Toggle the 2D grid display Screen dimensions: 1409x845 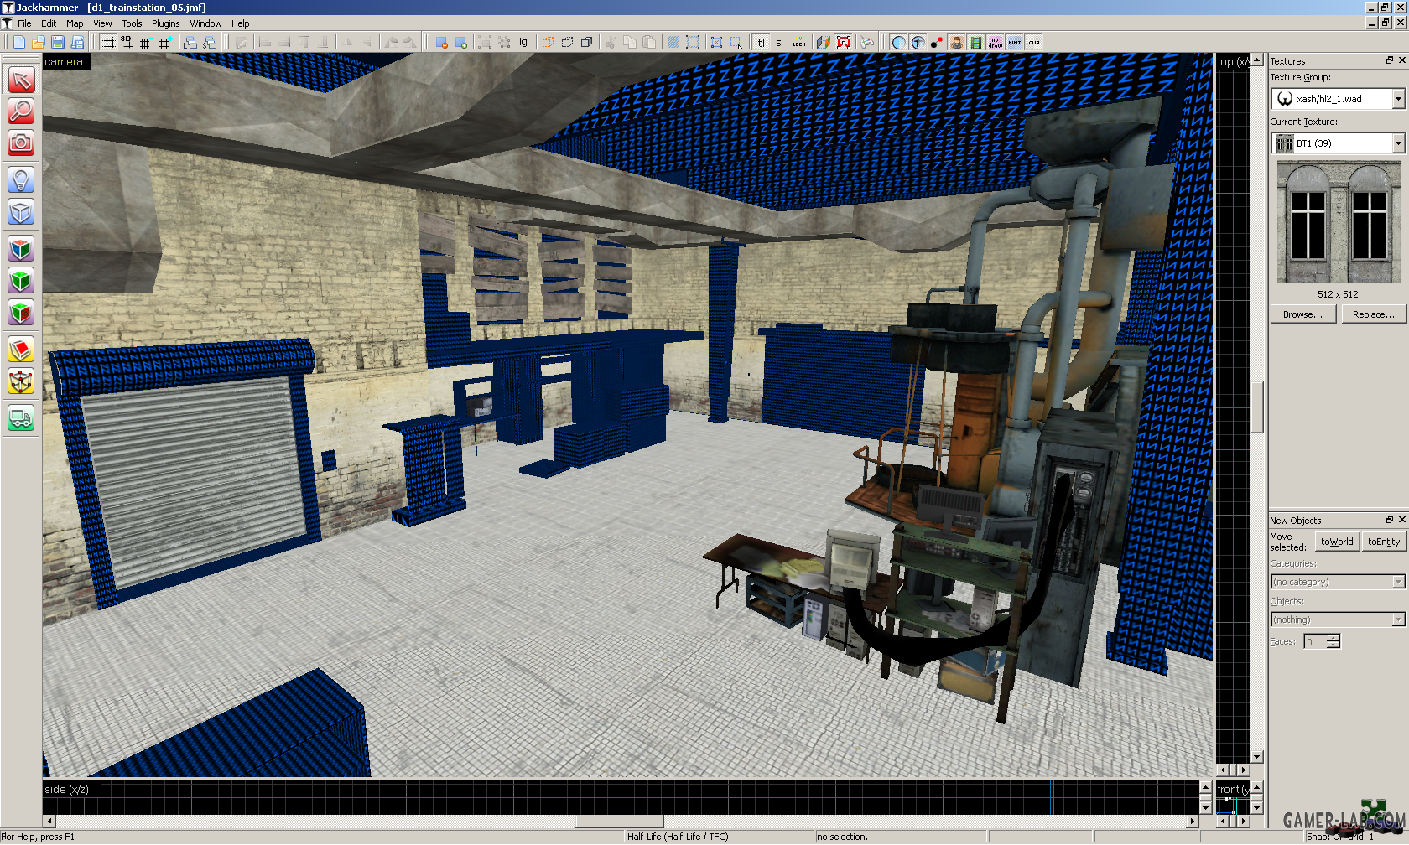109,42
